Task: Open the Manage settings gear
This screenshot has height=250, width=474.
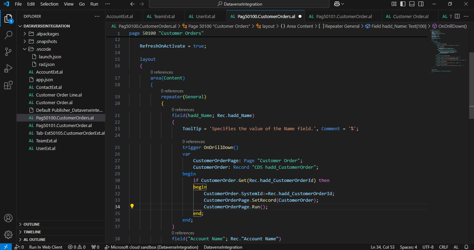Action: click(x=8, y=234)
